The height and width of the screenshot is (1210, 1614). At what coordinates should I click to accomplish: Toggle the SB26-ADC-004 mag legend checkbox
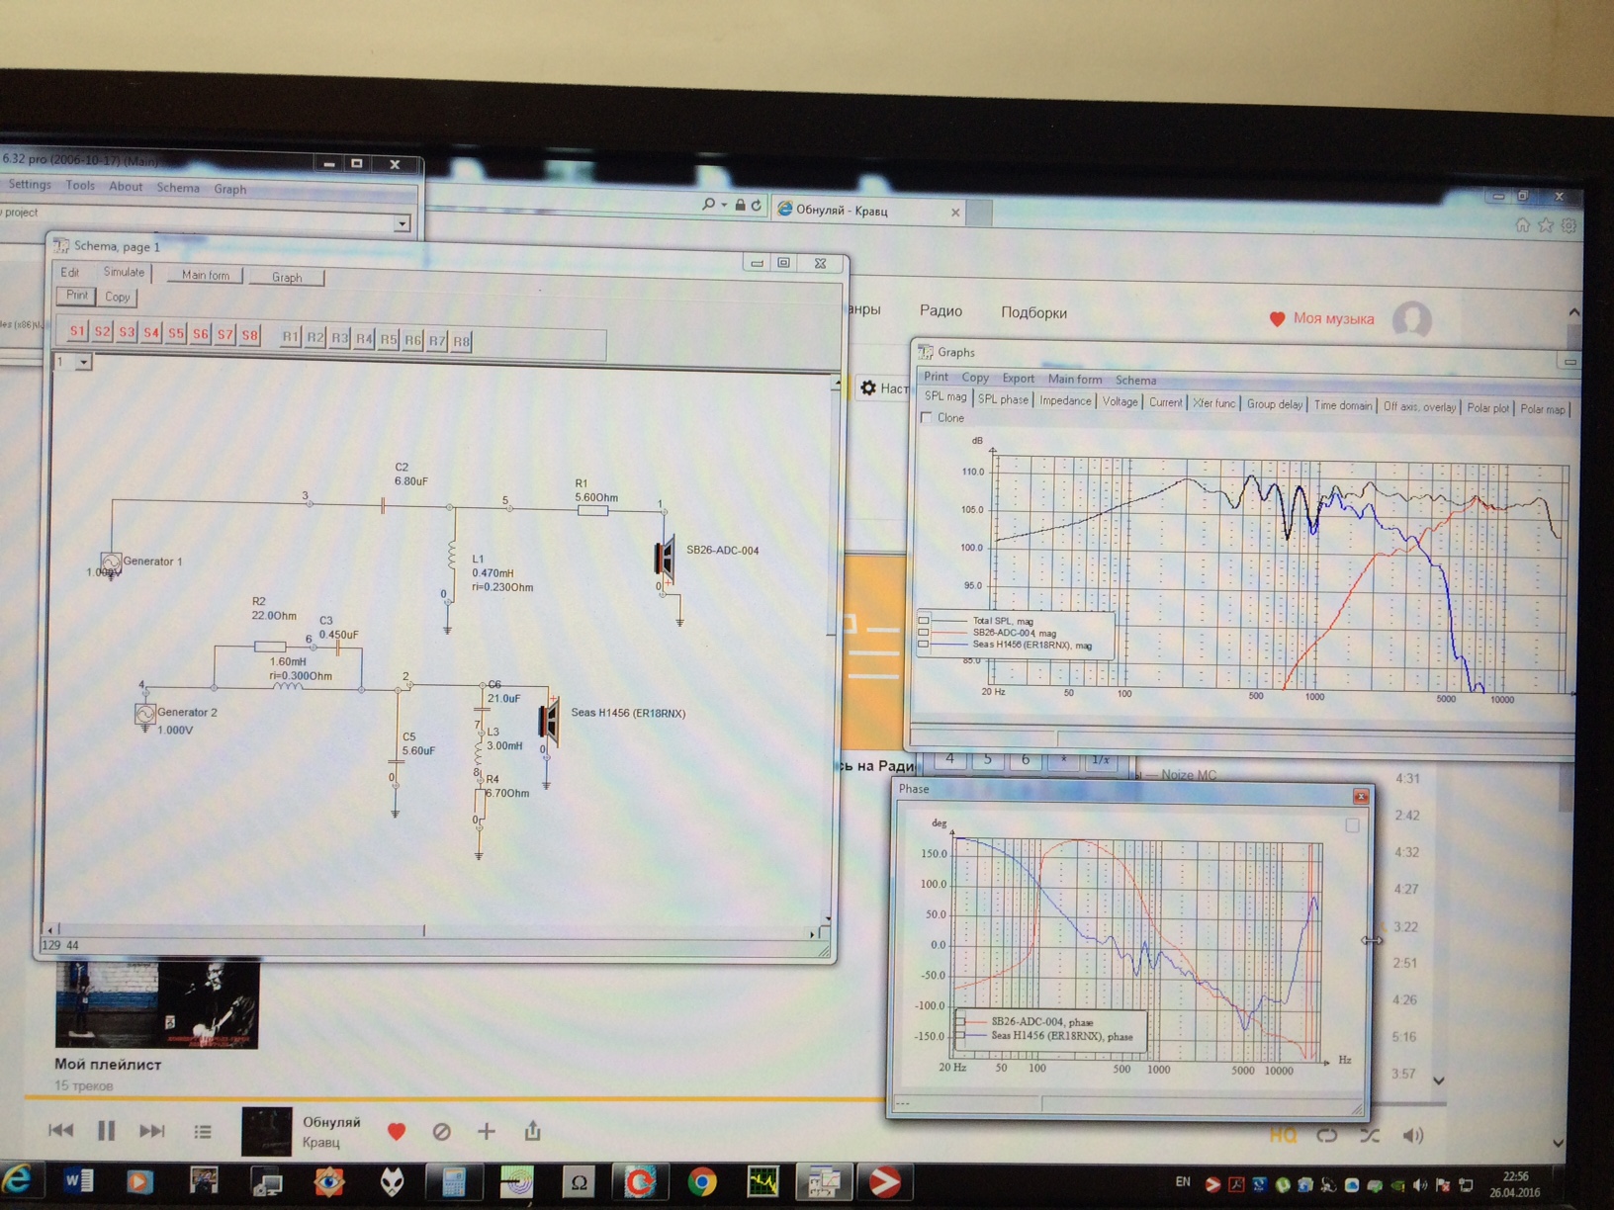pyautogui.click(x=924, y=633)
